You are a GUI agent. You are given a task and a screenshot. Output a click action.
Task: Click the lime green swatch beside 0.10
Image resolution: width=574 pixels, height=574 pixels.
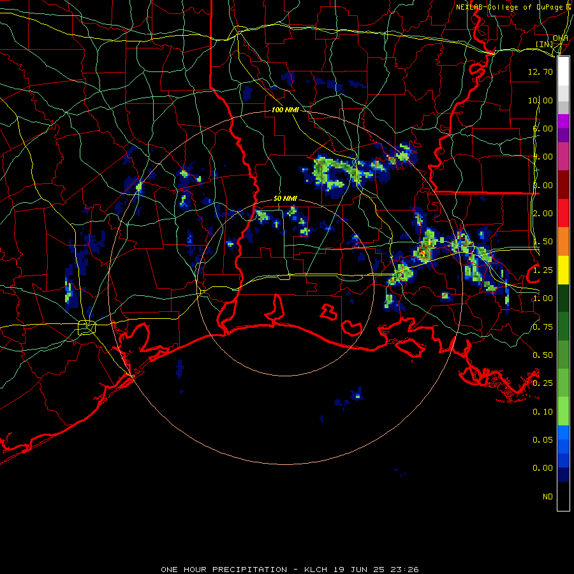563,411
